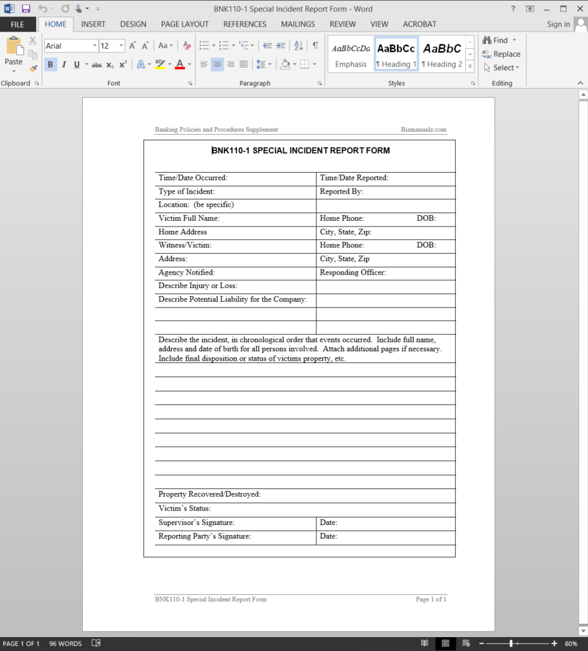Open the Arial font name dropdown
Screen dimensions: 588x651
tap(95, 46)
